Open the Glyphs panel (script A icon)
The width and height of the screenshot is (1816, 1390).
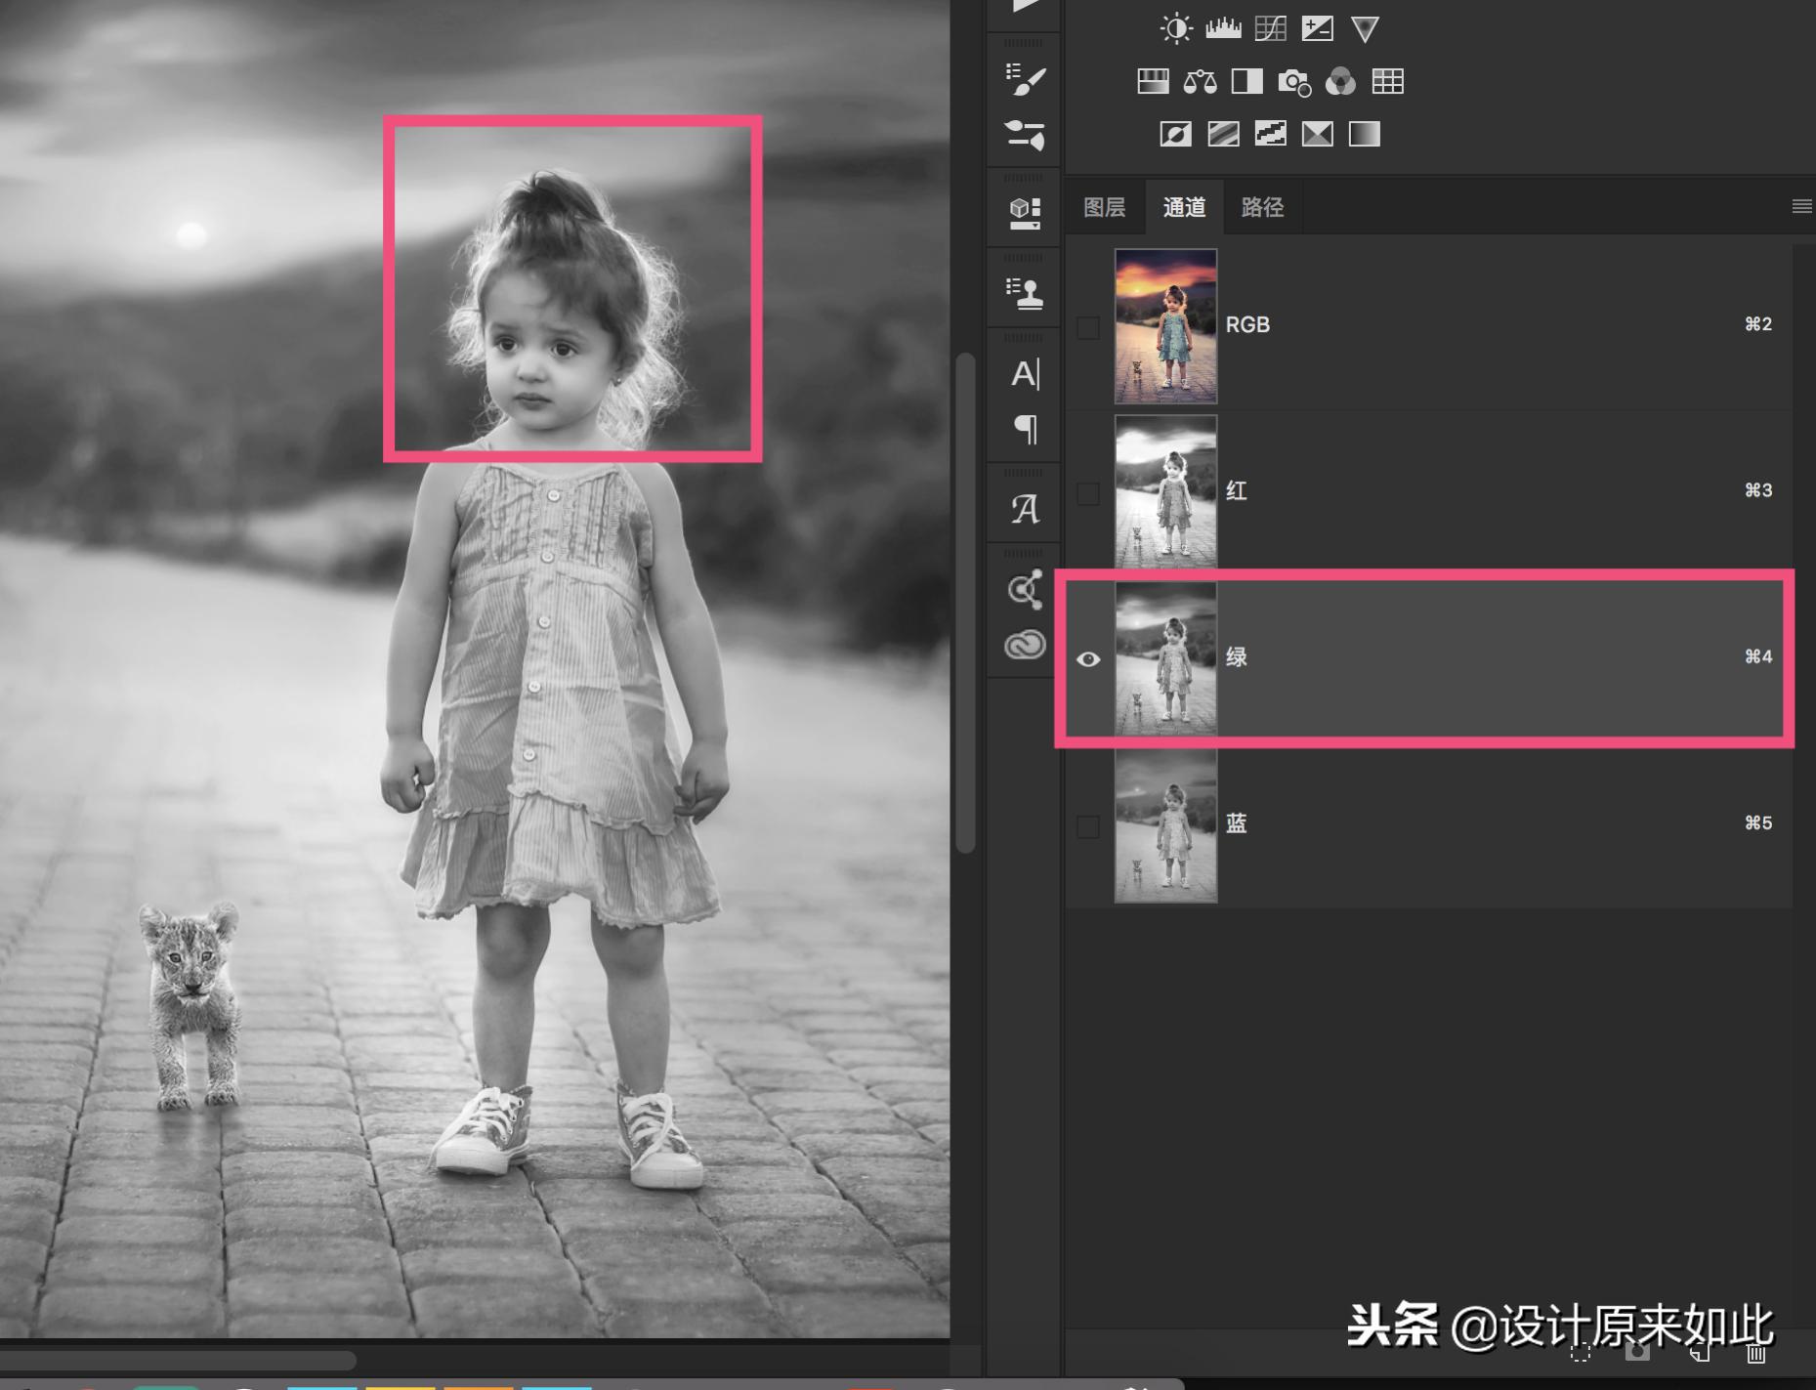point(1025,509)
